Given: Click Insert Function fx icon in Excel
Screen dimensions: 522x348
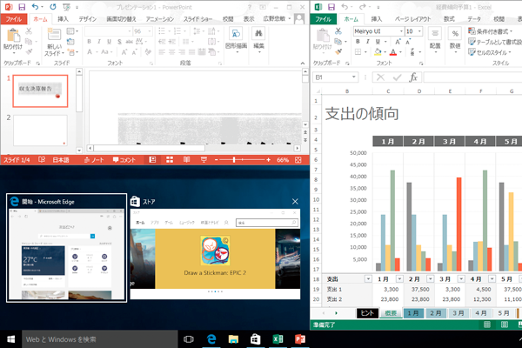Looking at the screenshot, I should pos(413,77).
